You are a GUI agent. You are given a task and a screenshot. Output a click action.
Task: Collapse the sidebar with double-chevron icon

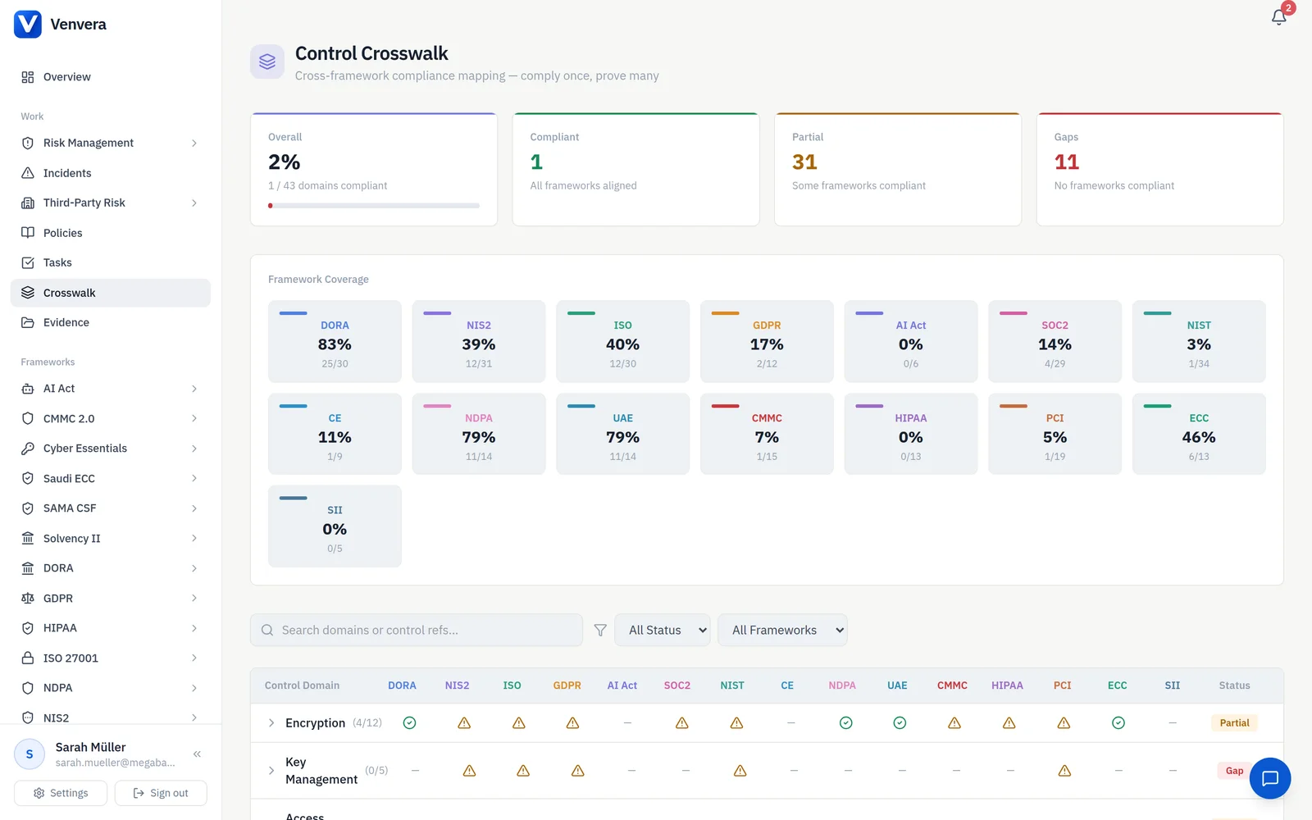197,754
